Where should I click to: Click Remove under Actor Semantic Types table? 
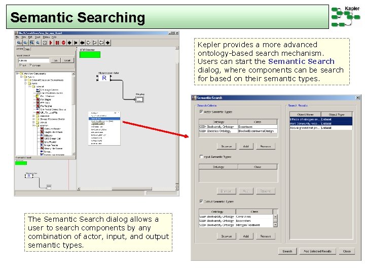(266, 146)
